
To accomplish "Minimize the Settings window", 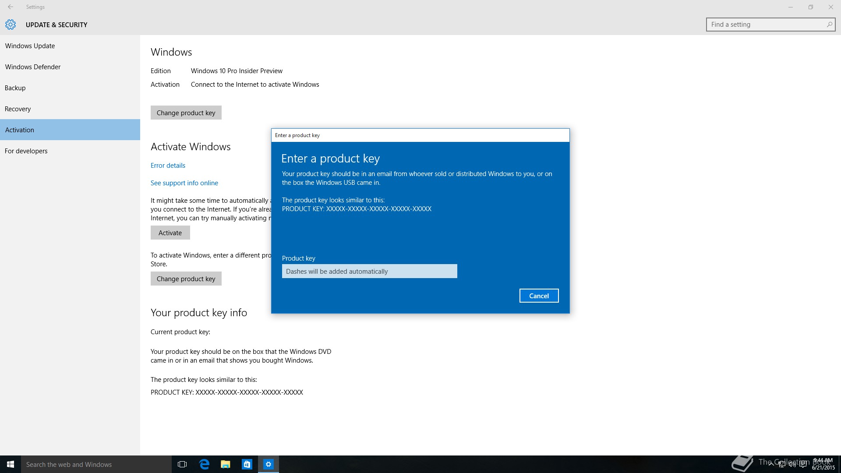I will 791,7.
